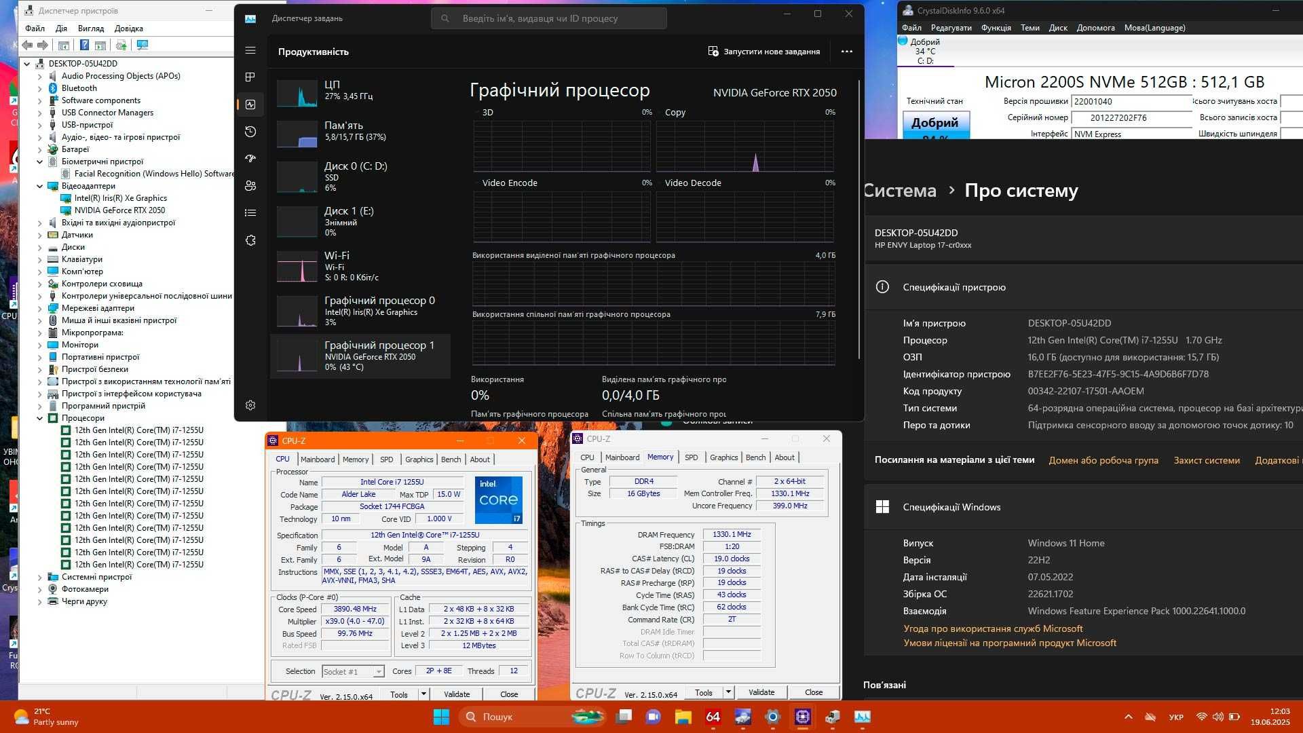Click Close button in CPU-Z Memory window
Screen dimensions: 1303x733
(814, 692)
